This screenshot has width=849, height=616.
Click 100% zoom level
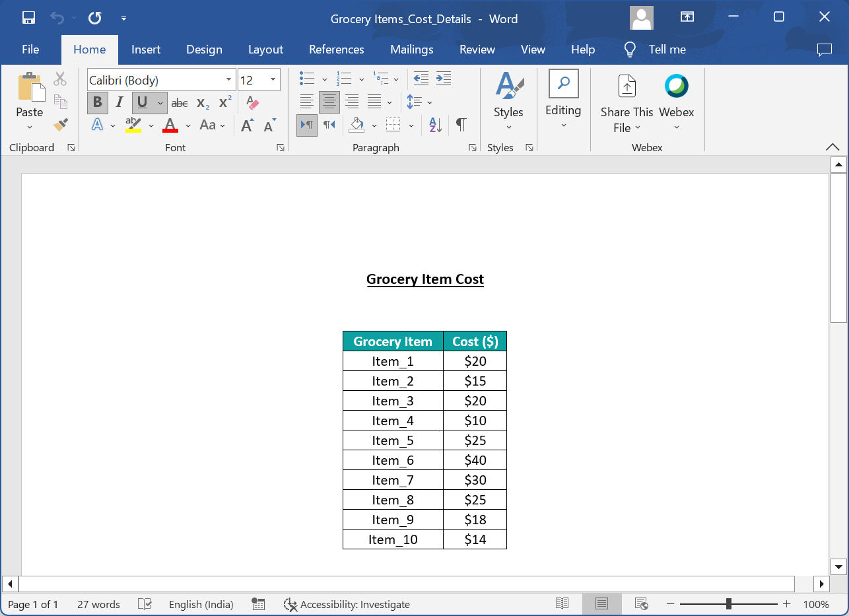point(816,604)
